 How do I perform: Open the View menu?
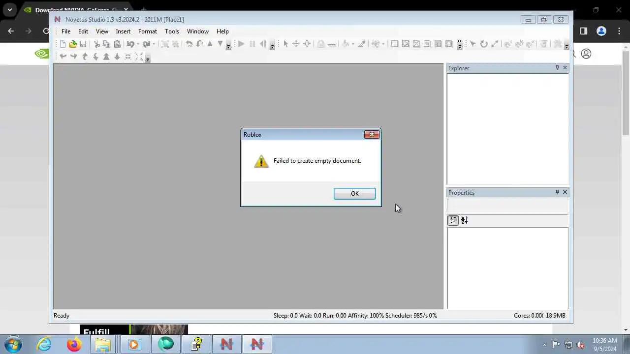coord(102,31)
